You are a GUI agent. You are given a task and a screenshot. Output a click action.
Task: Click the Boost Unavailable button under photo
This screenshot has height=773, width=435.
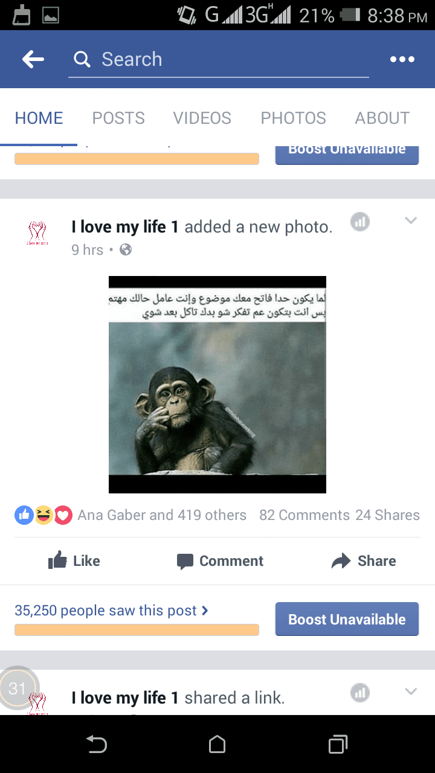[347, 619]
